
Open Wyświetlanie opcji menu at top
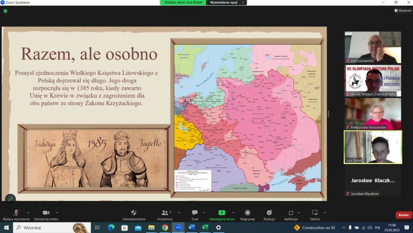pyautogui.click(x=226, y=2)
